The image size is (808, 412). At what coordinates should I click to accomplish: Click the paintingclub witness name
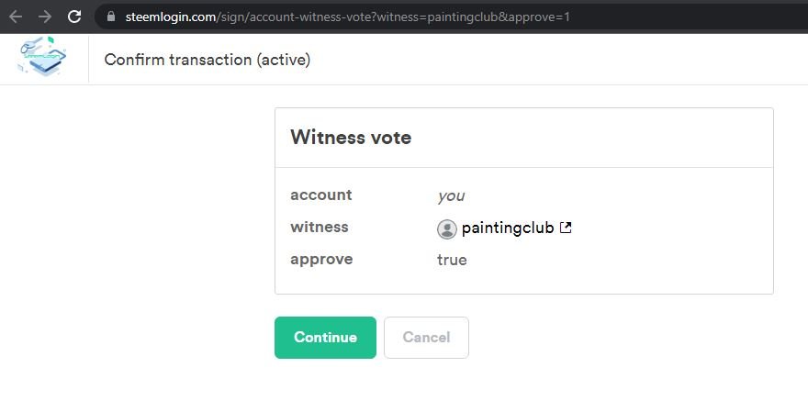[507, 228]
